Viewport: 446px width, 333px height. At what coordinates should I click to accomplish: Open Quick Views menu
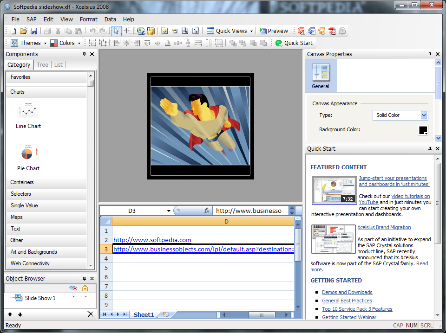tap(230, 31)
